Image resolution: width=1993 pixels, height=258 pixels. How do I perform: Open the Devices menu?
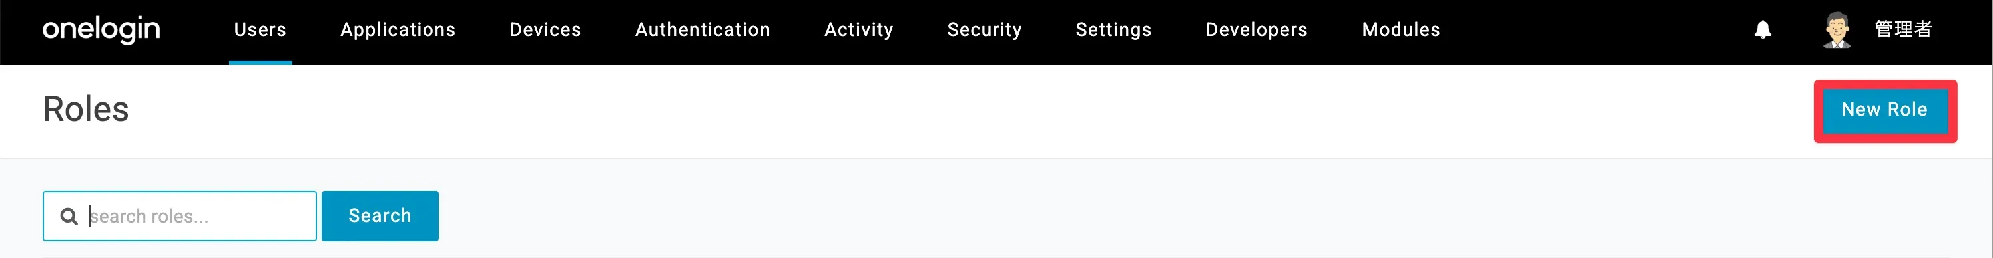click(x=545, y=29)
